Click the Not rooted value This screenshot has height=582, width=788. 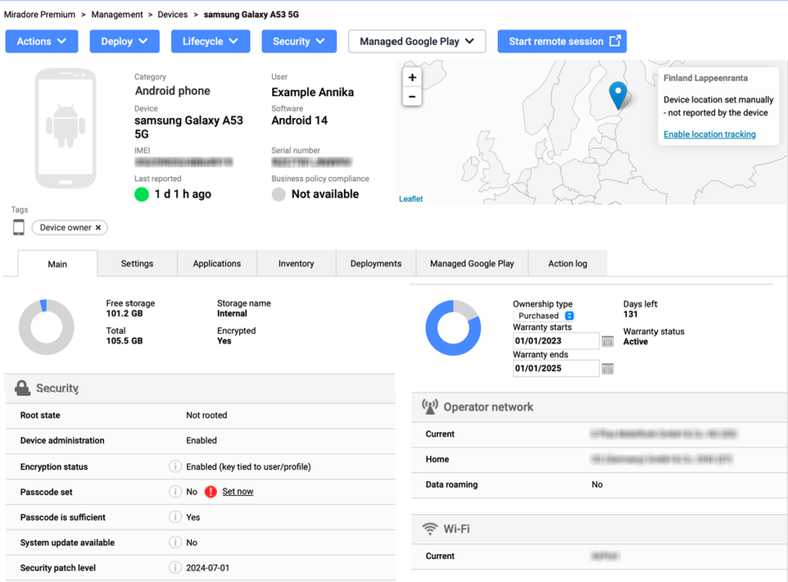click(206, 415)
